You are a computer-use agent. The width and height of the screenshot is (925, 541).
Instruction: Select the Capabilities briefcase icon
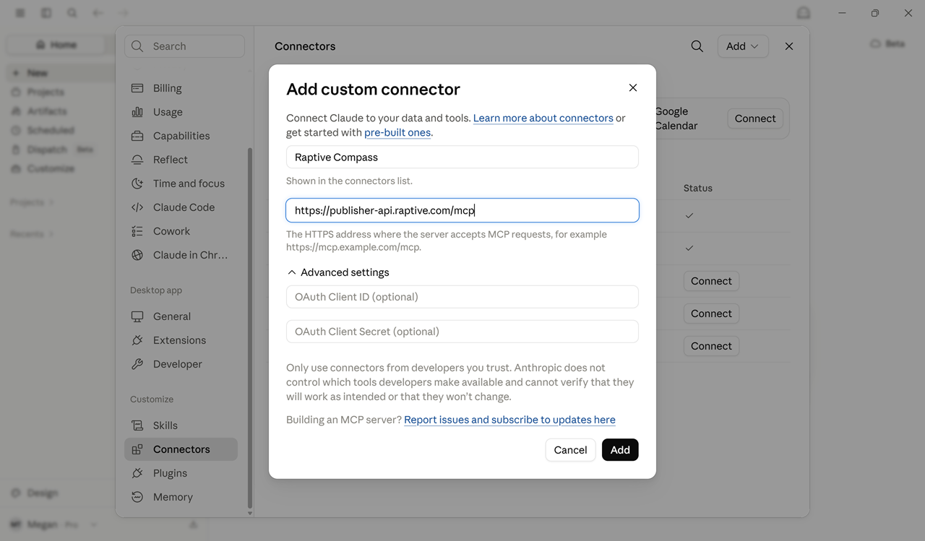coord(137,136)
